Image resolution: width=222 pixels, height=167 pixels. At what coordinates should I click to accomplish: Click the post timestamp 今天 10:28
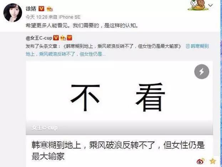(37, 17)
